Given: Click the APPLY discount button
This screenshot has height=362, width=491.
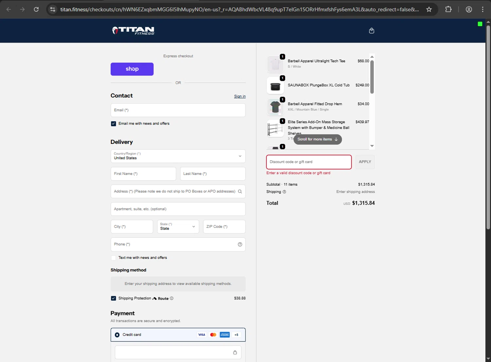Looking at the screenshot, I should 365,162.
